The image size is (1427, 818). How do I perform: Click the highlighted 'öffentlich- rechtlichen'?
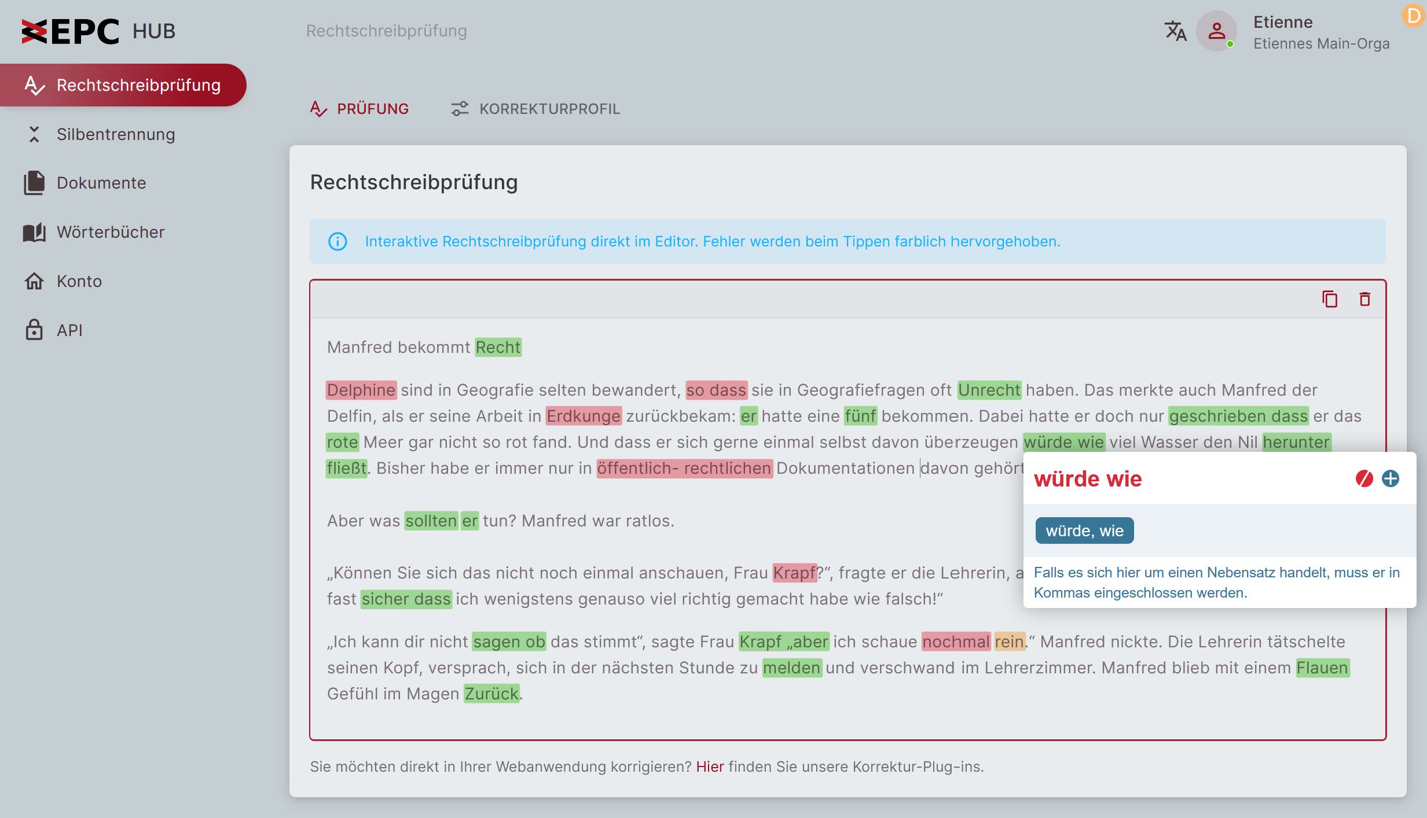pos(684,468)
